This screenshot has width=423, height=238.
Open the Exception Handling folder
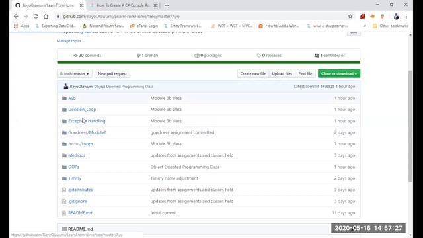click(x=87, y=121)
